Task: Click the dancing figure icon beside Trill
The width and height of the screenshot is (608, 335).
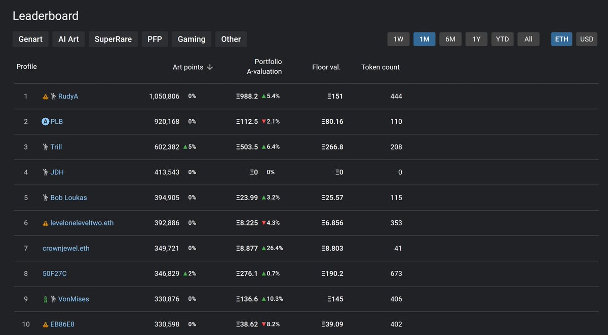Action: [45, 147]
